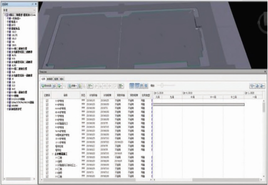This screenshot has width=268, height=185.
Task: Open the selection tree mode dropdown
Action: (x=19, y=10)
